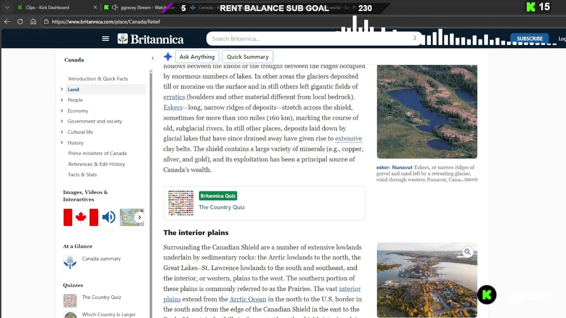
Task: Expand the Land section arrow
Action: tap(62, 89)
